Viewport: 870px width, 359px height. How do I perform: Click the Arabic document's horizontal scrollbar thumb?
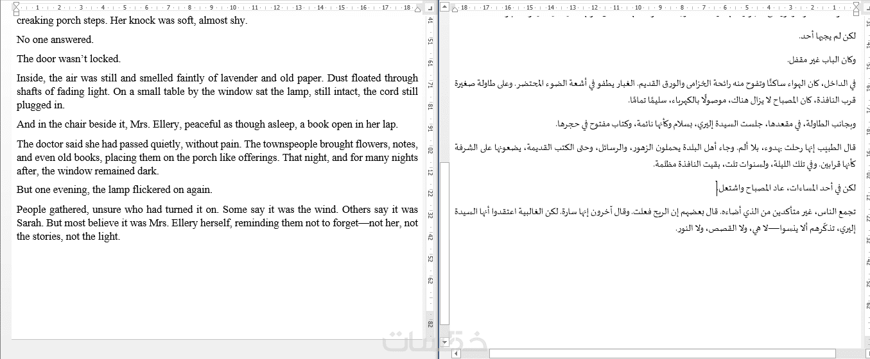[663, 353]
